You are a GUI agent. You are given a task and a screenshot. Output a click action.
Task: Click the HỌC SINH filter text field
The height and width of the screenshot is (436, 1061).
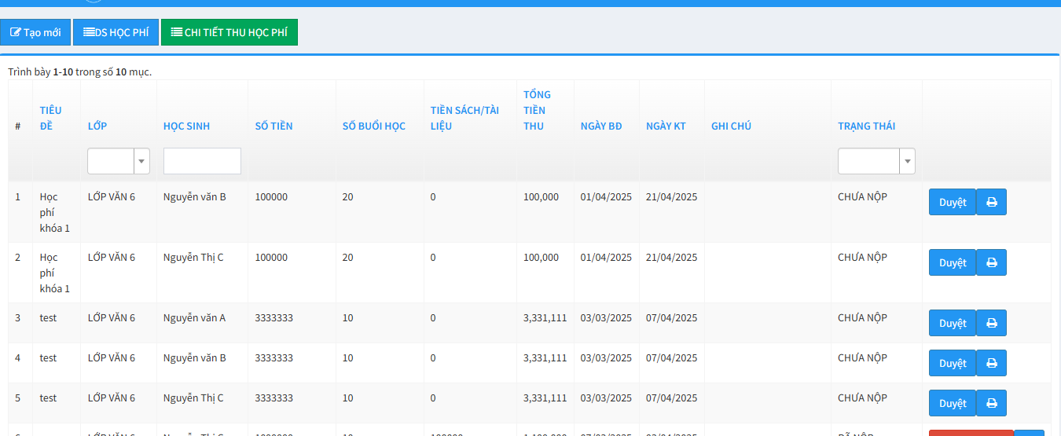[202, 161]
